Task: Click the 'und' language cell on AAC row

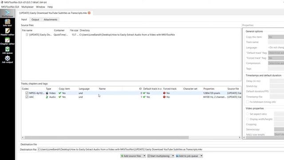Action: click(81, 97)
